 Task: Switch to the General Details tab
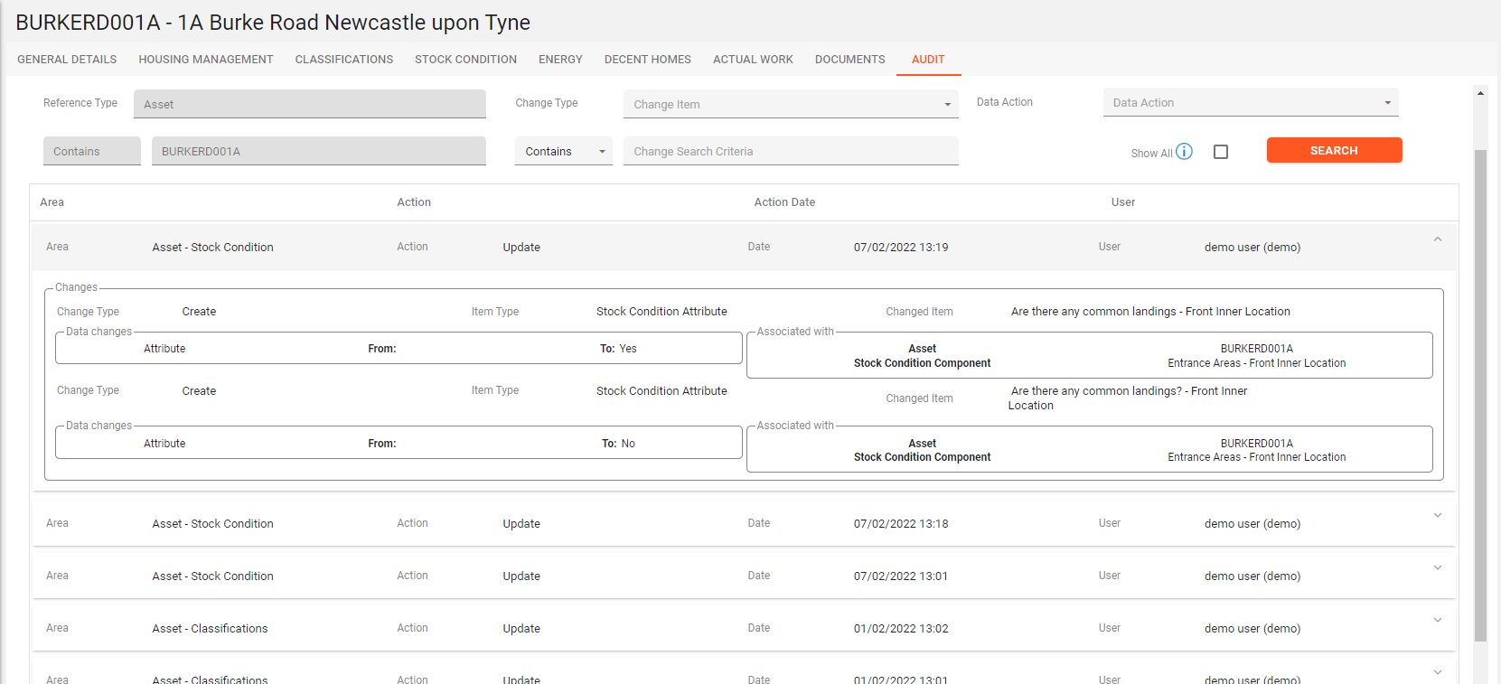point(67,60)
